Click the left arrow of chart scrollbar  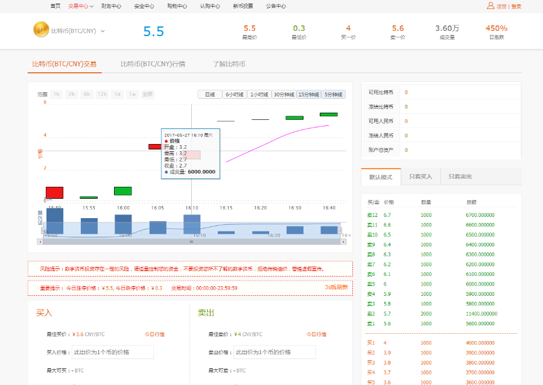point(40,241)
